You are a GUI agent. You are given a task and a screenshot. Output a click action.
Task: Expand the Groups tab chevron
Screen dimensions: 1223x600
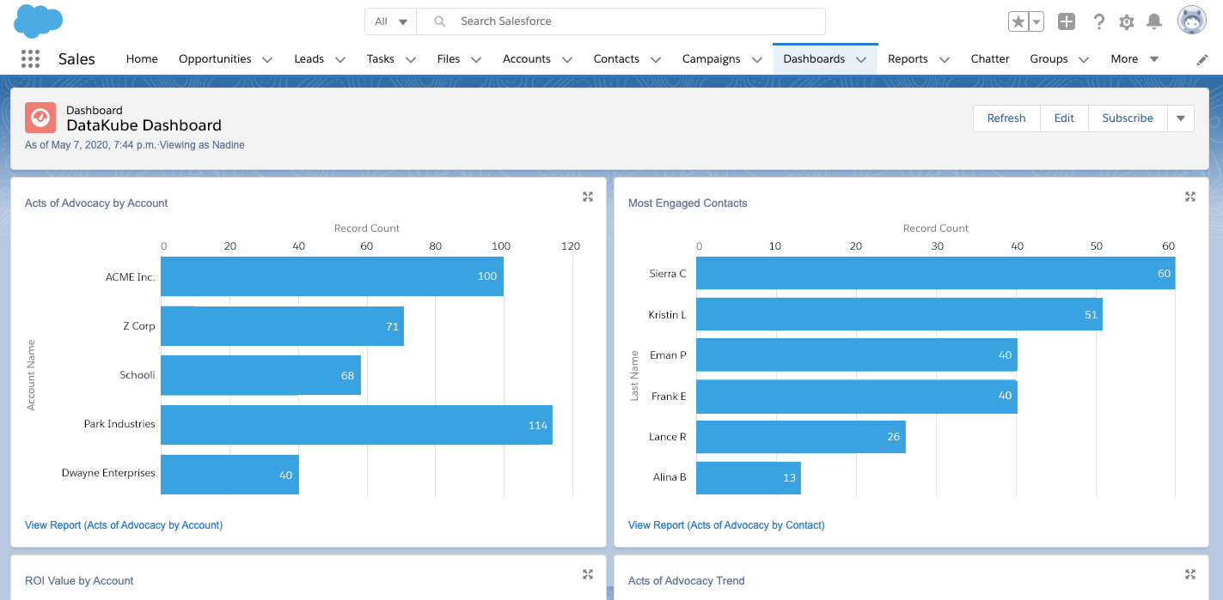click(x=1084, y=59)
